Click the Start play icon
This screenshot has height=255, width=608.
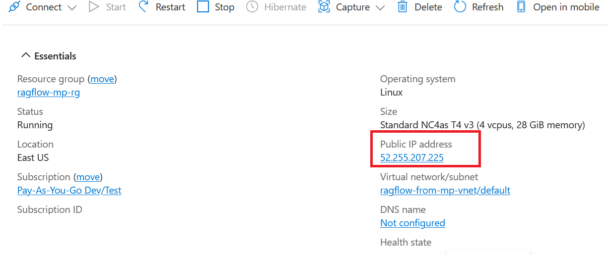click(x=94, y=7)
